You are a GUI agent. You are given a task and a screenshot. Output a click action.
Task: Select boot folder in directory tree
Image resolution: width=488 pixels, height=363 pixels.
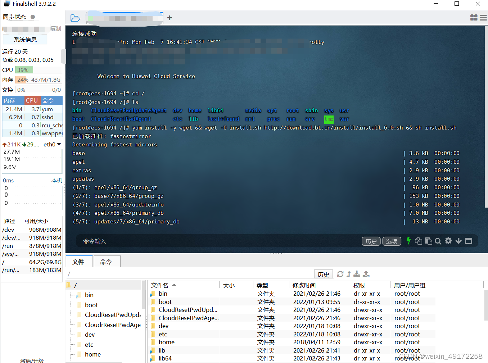pos(91,305)
